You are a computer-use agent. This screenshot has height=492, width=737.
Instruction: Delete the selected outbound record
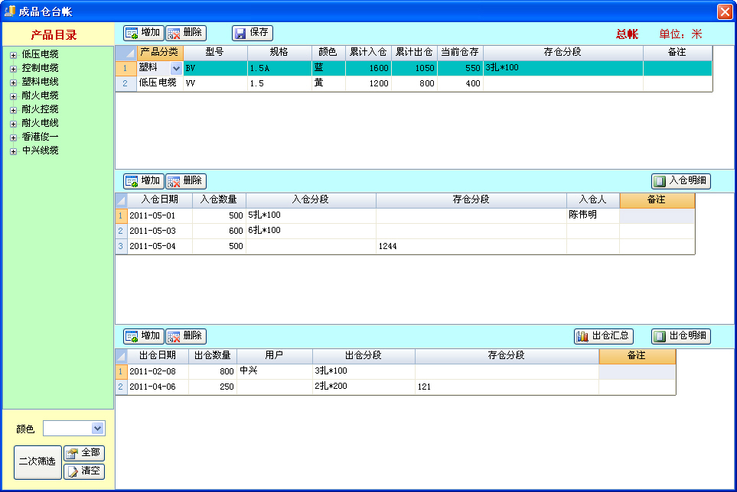pos(186,336)
